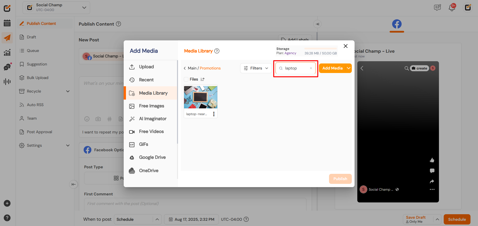
Task: Select the Facebook preview tab icon
Action: click(x=397, y=24)
